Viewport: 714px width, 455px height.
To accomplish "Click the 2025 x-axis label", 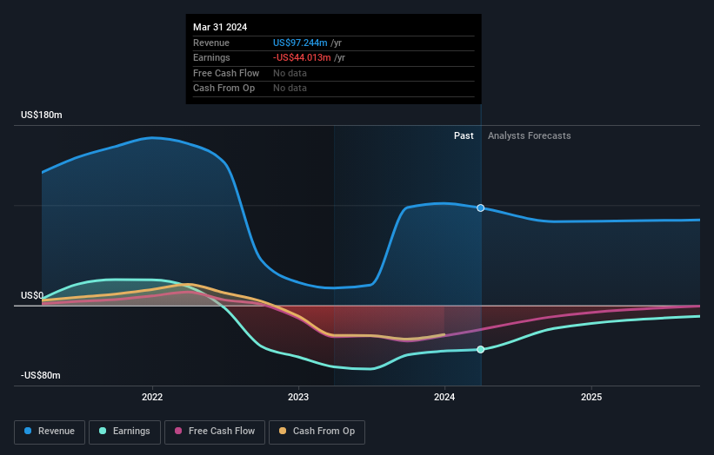I will [x=591, y=398].
